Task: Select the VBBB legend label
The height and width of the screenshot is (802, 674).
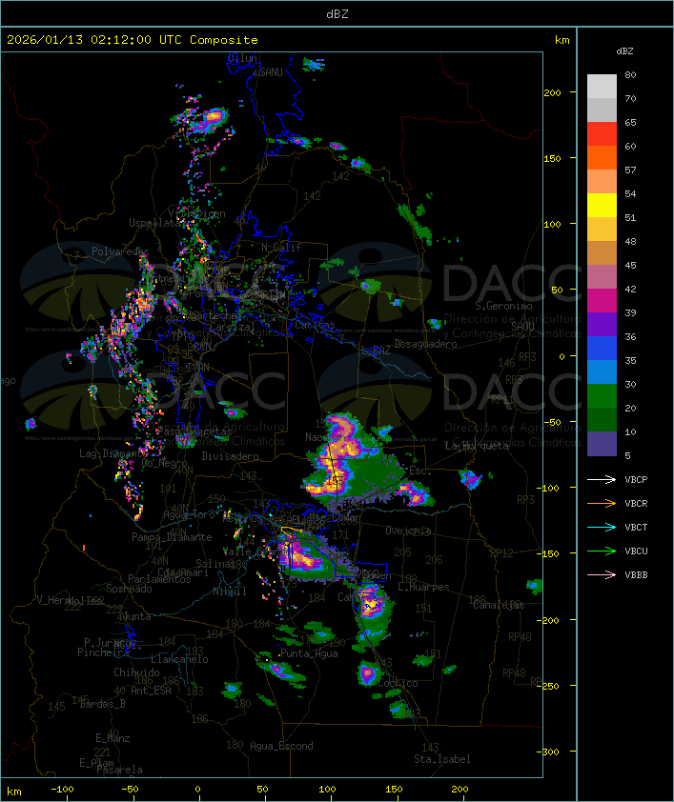Action: 636,575
